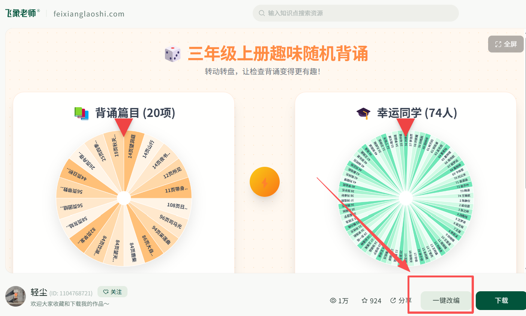Click the dice icon beside title
Viewport: 526px width, 316px height.
(173, 54)
